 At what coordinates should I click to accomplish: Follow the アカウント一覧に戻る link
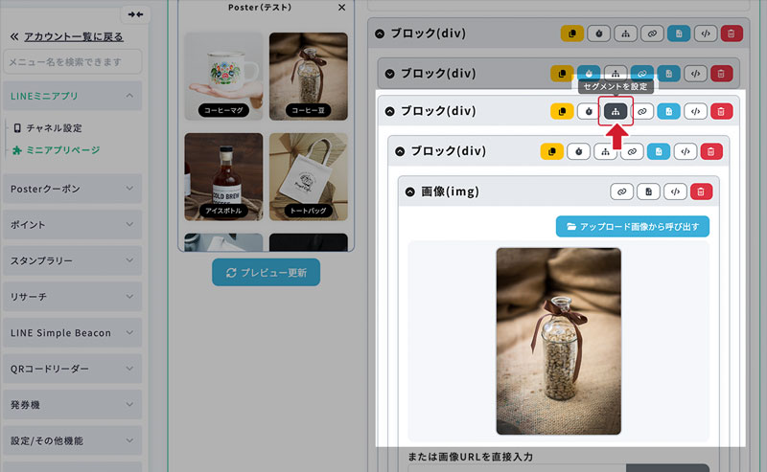[73, 36]
